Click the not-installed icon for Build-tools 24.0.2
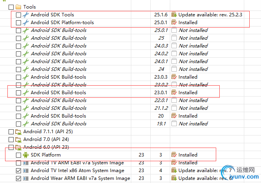Screen dimensions: 261x183 174,54
